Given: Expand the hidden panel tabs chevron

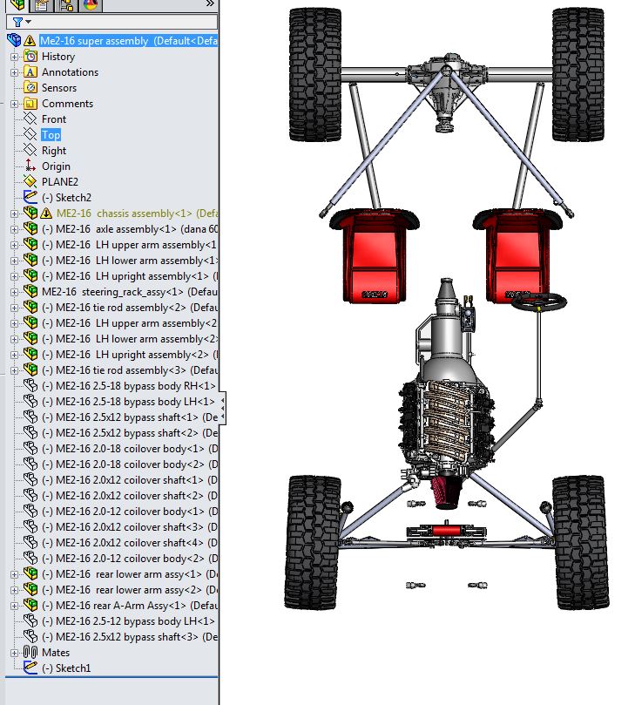Looking at the screenshot, I should tap(209, 4).
